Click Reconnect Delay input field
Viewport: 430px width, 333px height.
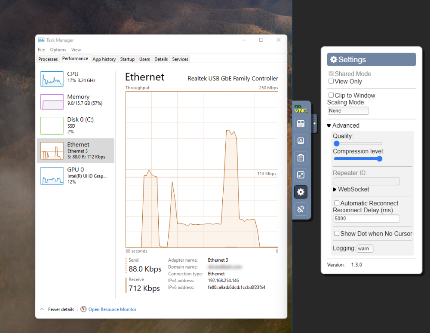pyautogui.click(x=366, y=218)
